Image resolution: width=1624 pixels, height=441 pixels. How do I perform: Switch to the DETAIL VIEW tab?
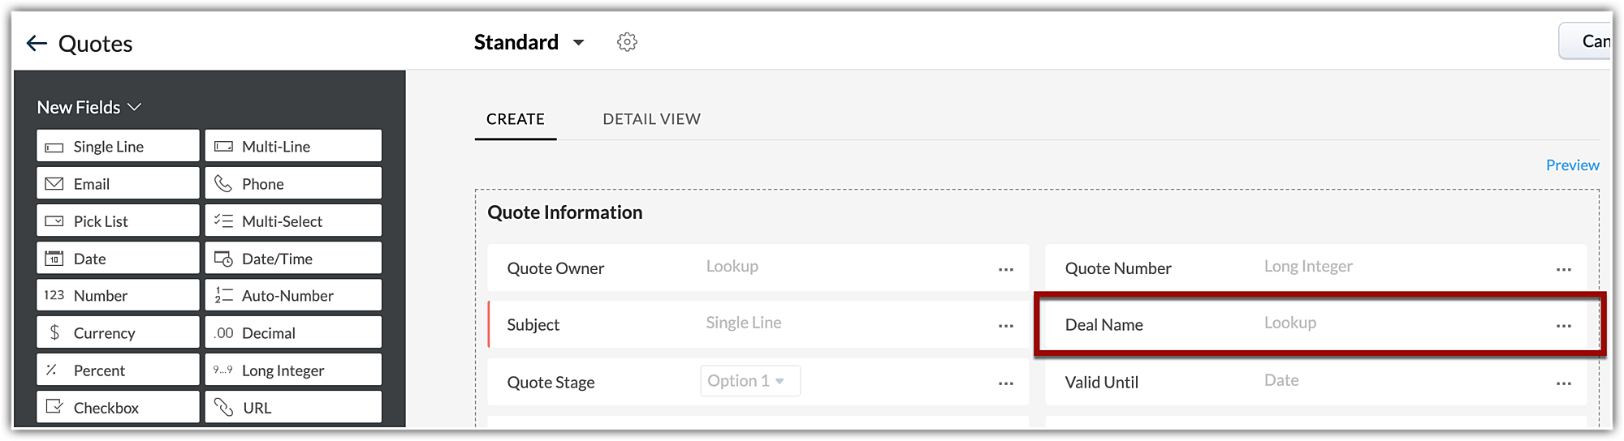click(x=651, y=119)
